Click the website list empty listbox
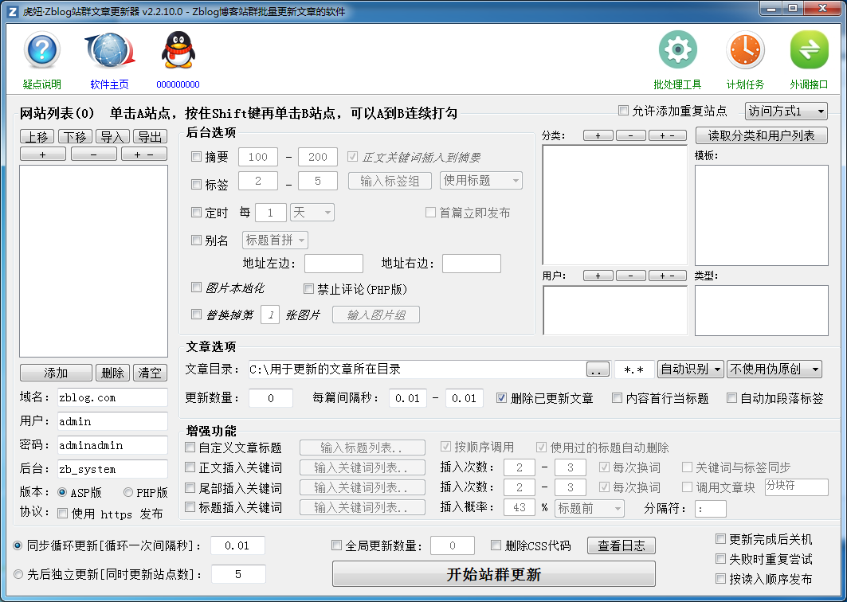 (94, 261)
